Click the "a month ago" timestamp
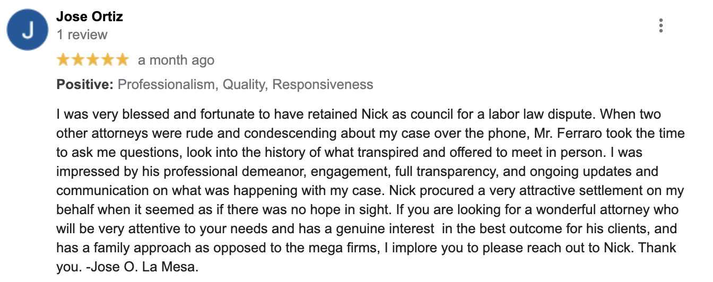 [x=176, y=60]
